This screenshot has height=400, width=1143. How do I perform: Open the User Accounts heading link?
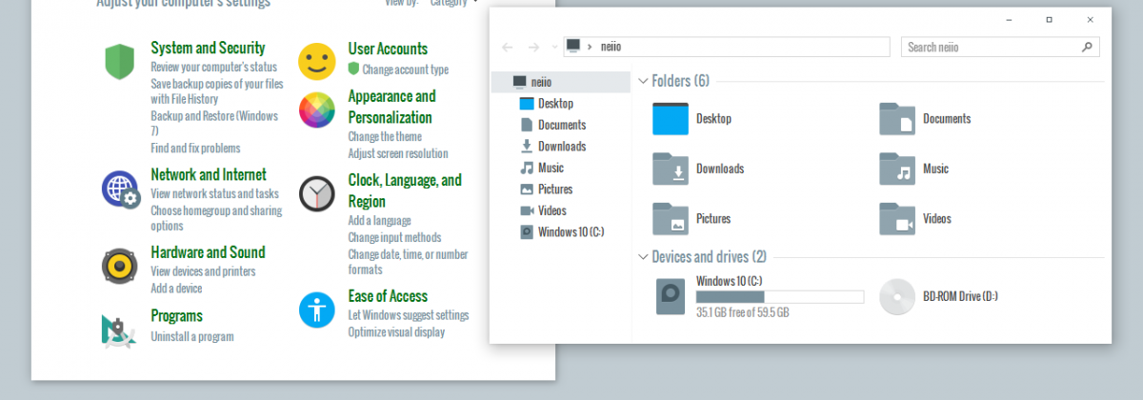[388, 49]
